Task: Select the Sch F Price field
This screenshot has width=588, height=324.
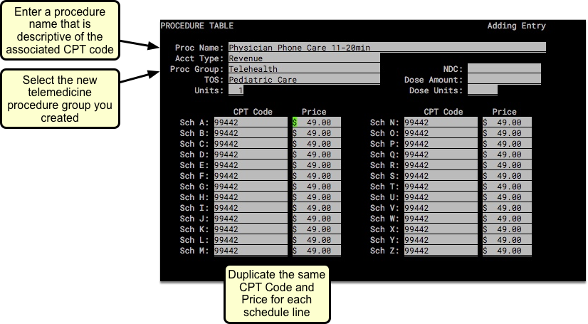Action: coord(317,175)
